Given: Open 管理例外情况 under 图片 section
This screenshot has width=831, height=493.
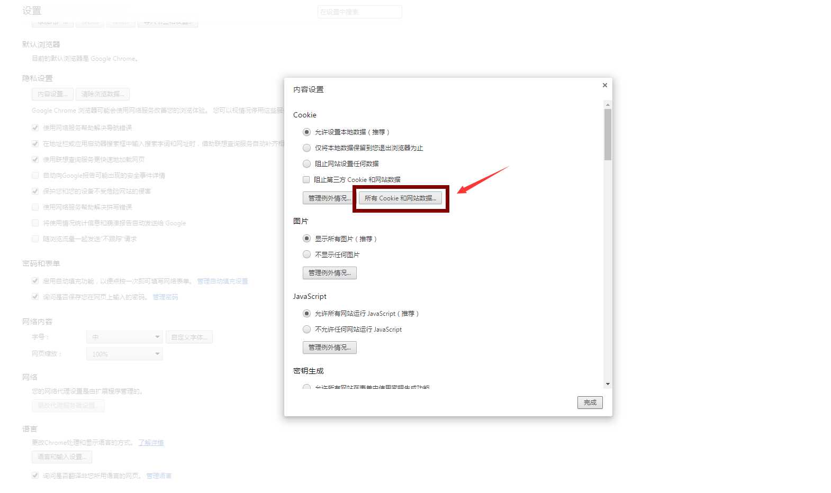Looking at the screenshot, I should [x=330, y=273].
